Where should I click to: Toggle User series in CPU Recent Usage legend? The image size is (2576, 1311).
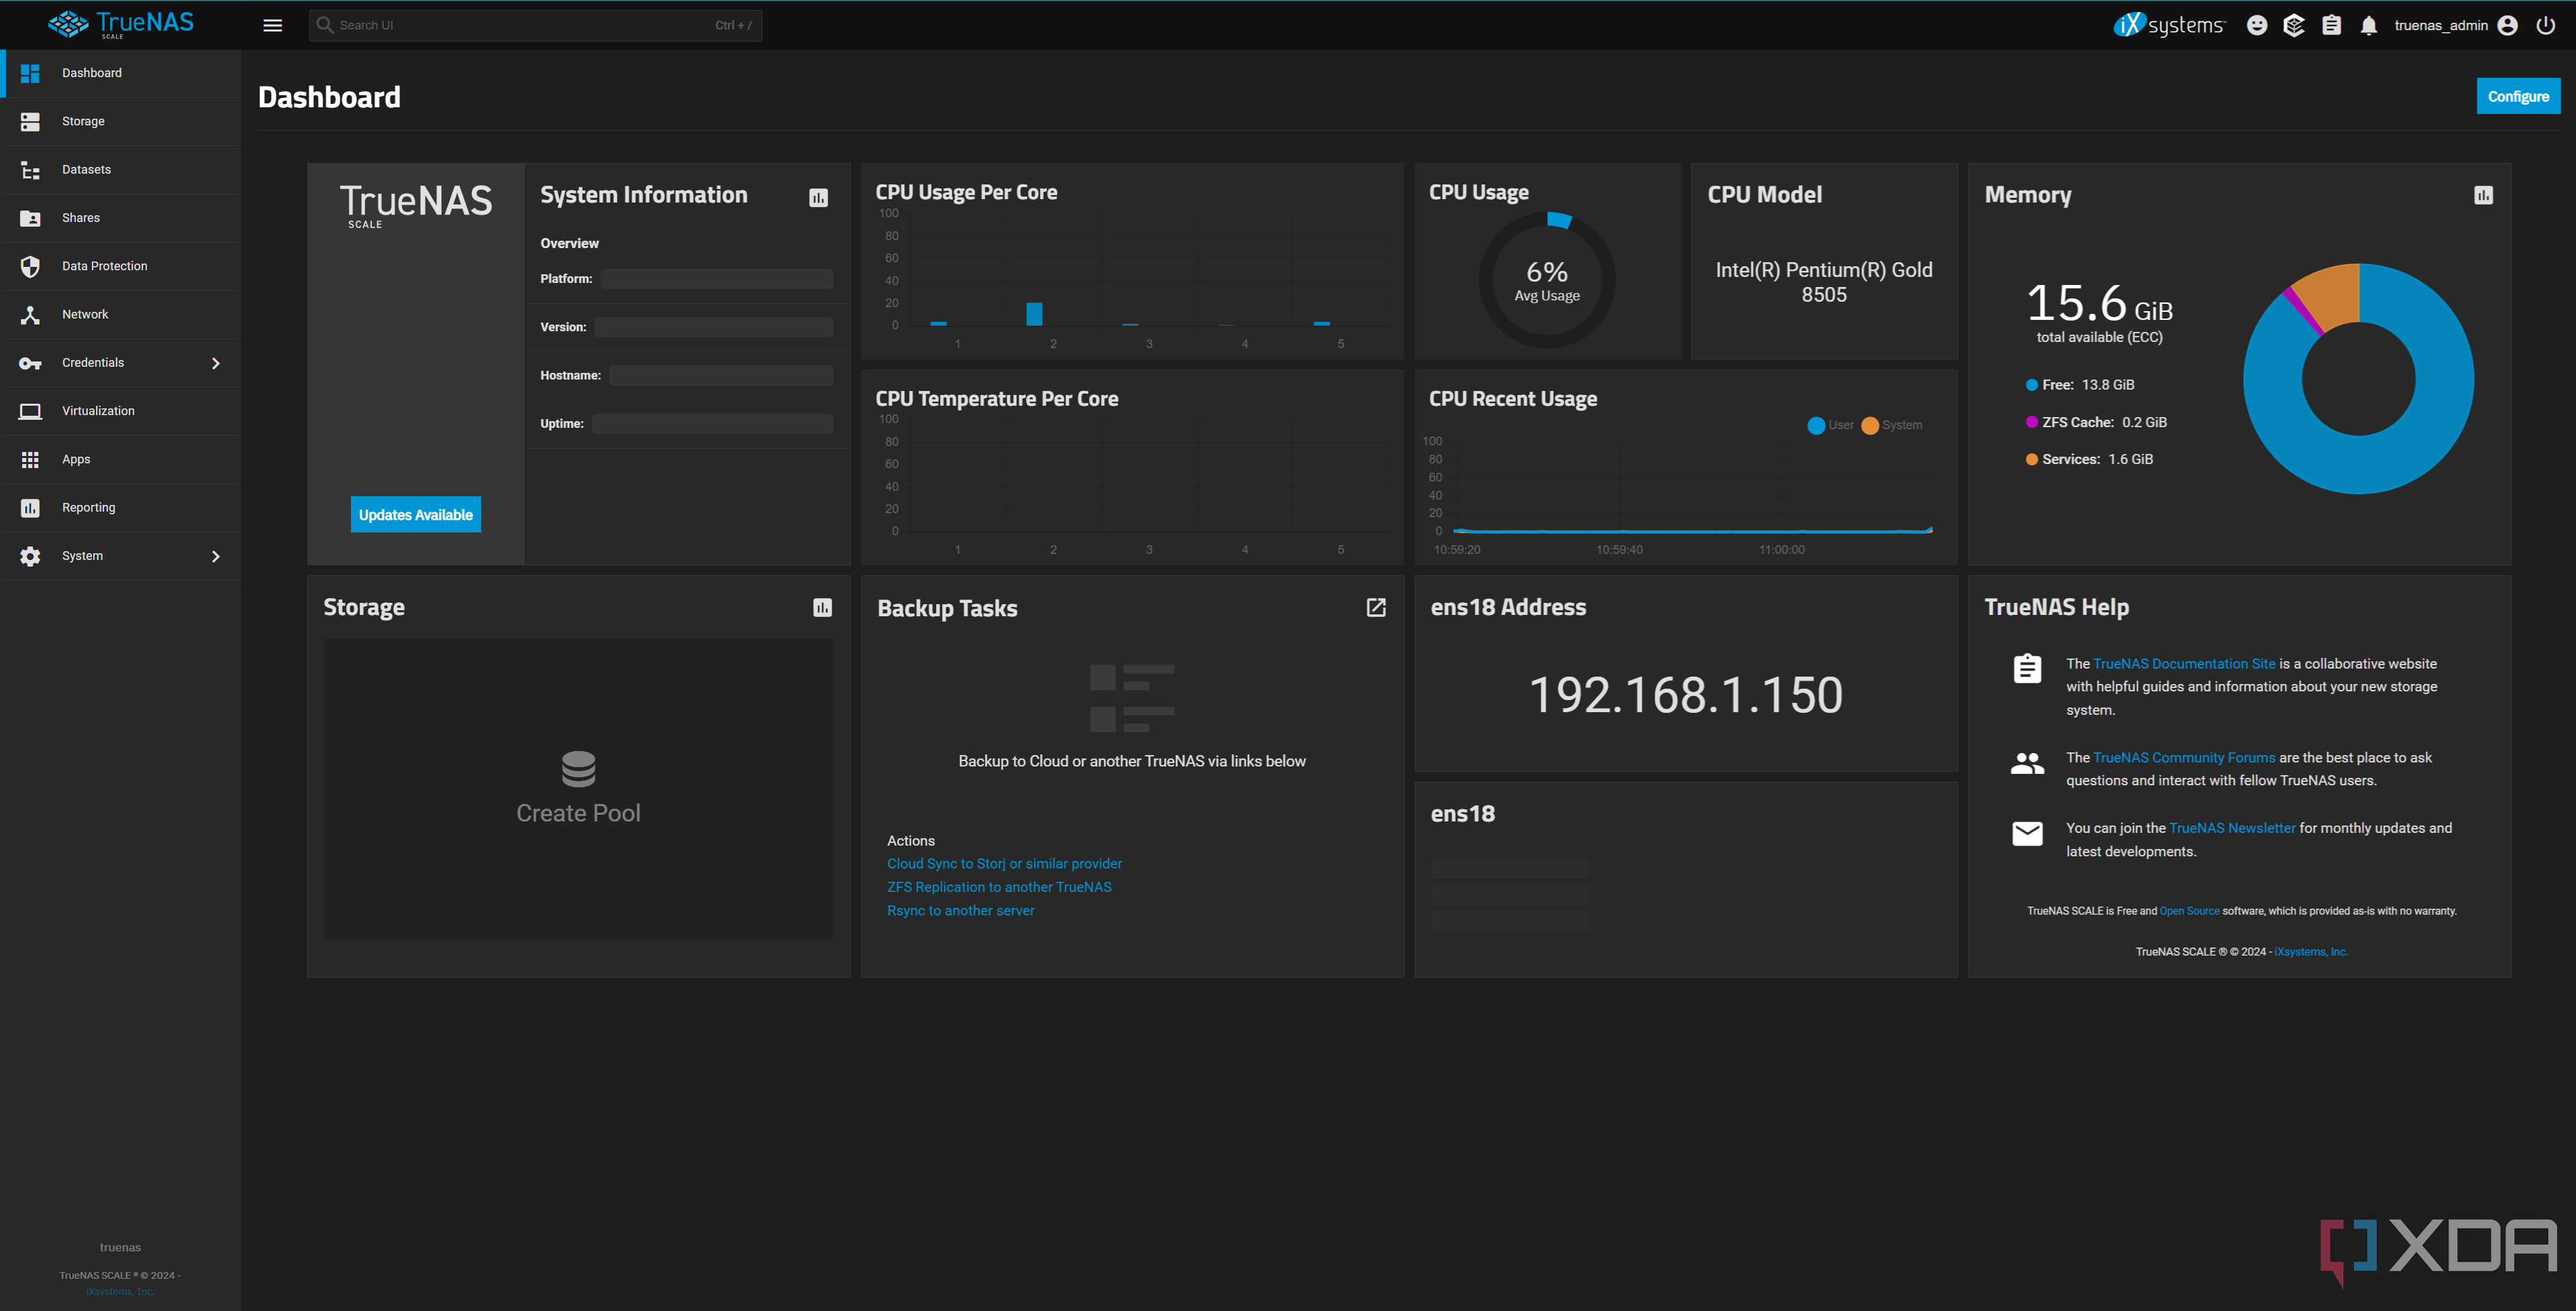[x=1830, y=426]
